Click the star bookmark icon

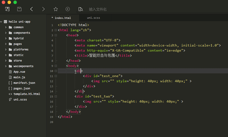click(x=56, y=9)
